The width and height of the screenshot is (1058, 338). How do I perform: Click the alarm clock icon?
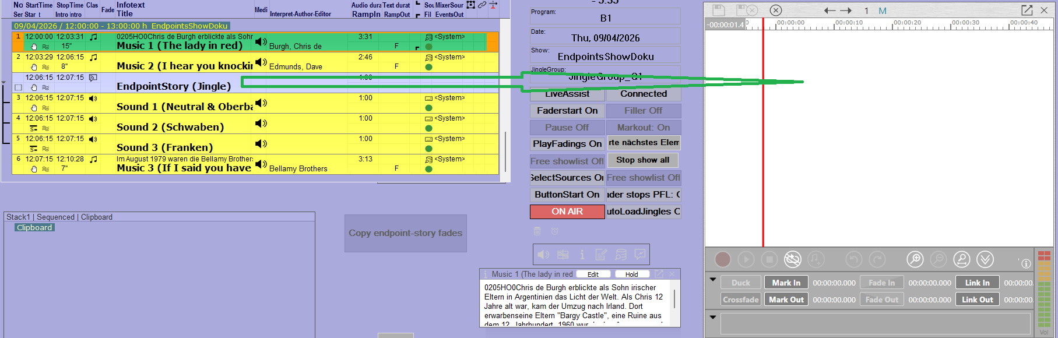coord(555,231)
